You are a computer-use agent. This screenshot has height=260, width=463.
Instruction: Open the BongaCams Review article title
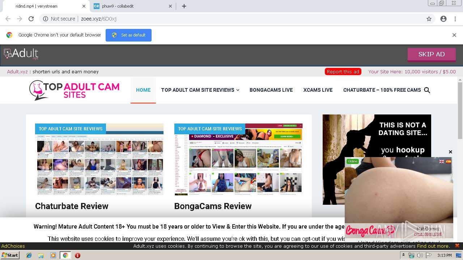pos(213,206)
